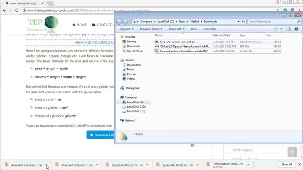Open second Quadratic Roots rar chevron
The width and height of the screenshot is (303, 170).
pyautogui.click(x=198, y=165)
